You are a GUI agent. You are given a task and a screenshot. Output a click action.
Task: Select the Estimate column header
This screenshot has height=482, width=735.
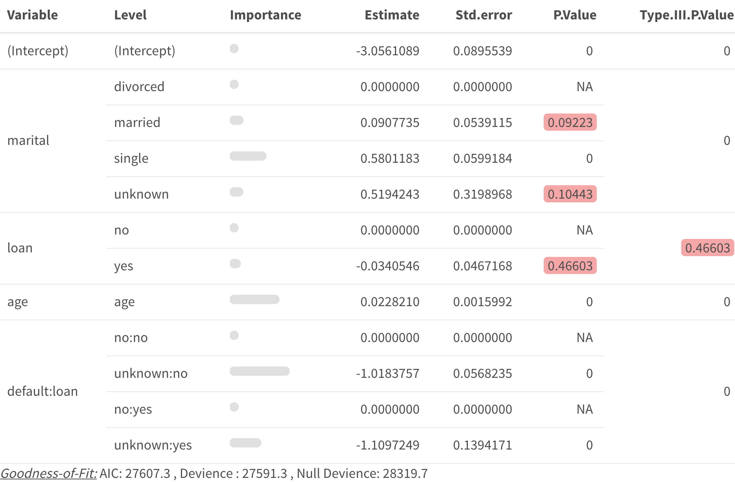pyautogui.click(x=392, y=15)
